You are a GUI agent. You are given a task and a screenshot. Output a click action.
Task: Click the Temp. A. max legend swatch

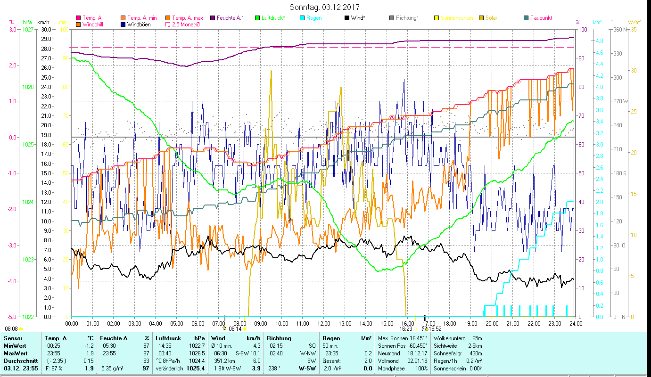tap(168, 18)
